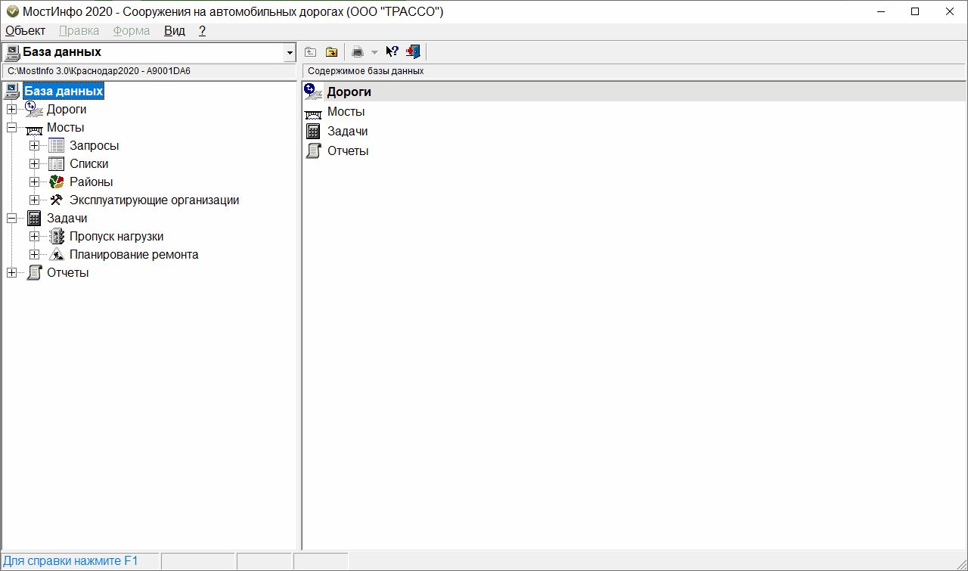The height and width of the screenshot is (571, 968).
Task: Click the open folder toolbar icon
Action: click(x=331, y=52)
